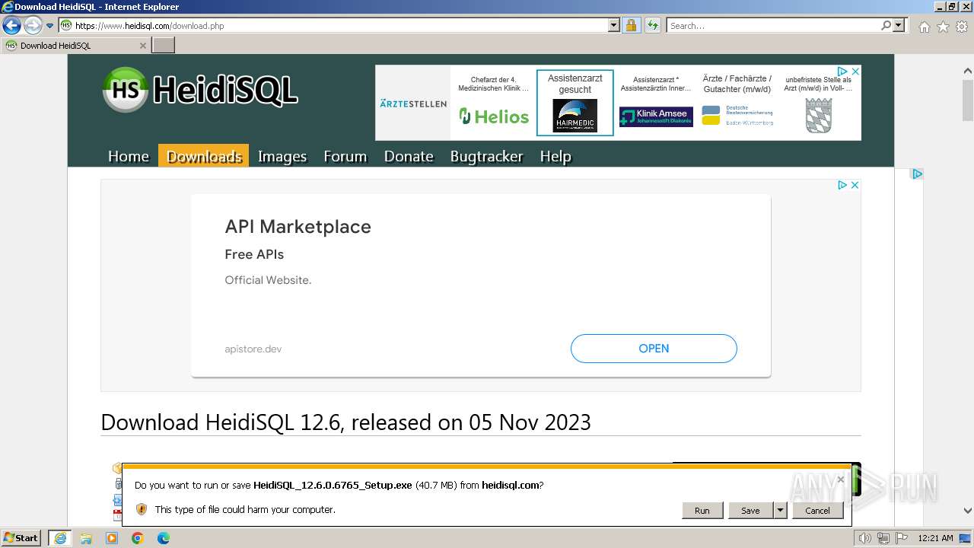Click the volume speaker tray icon
Viewport: 974px width, 548px height.
click(x=865, y=538)
